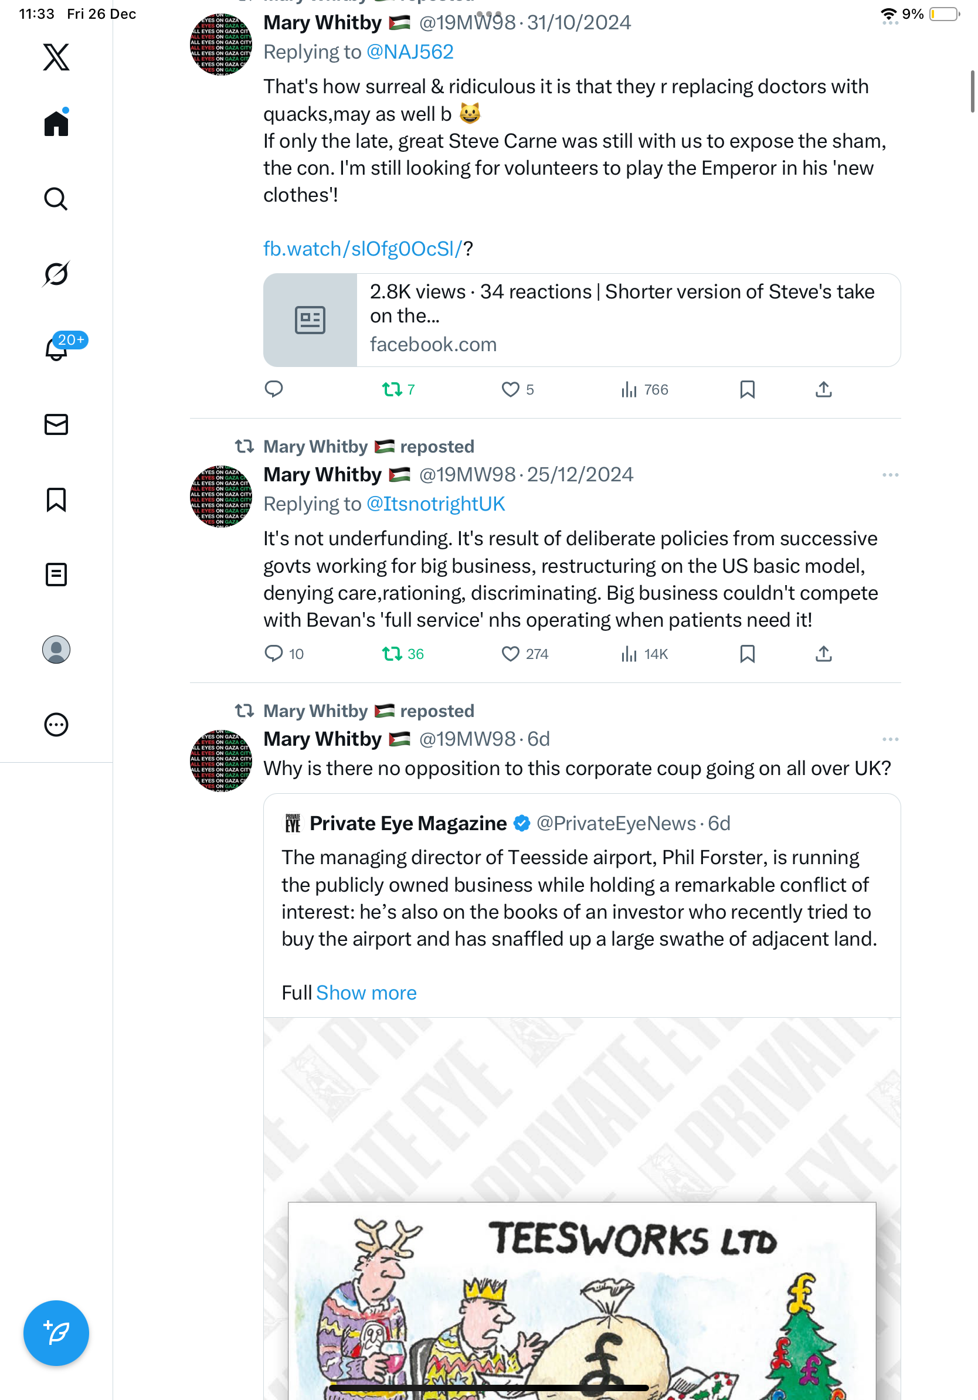Open the fb.watch video link
Screen dimensions: 978x1400
pos(363,249)
